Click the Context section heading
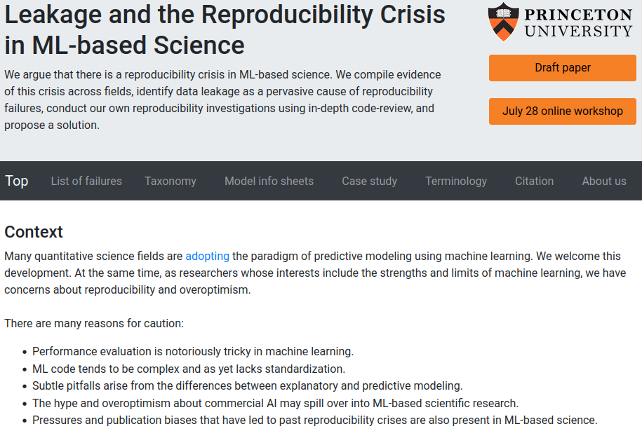The height and width of the screenshot is (431, 642). click(34, 232)
